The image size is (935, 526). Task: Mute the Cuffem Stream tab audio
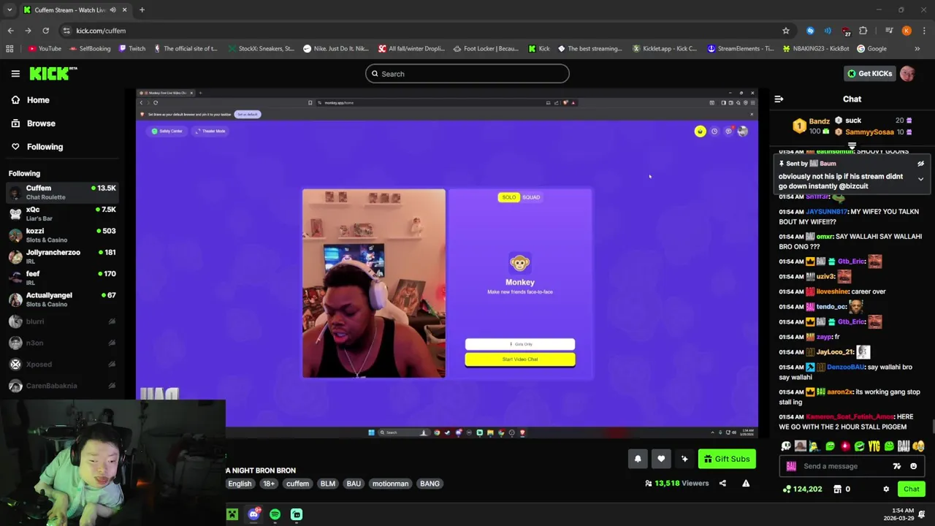pyautogui.click(x=112, y=10)
